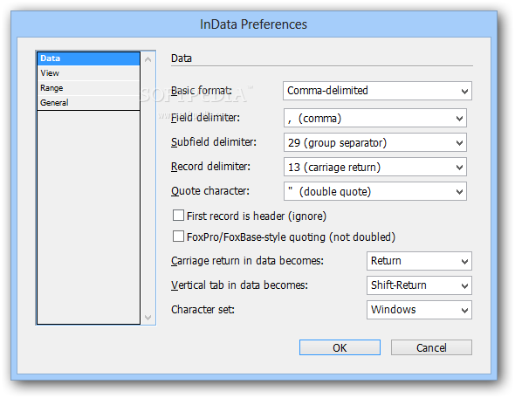The image size is (515, 398).
Task: Click the category list scroll up arrow
Action: (x=148, y=59)
